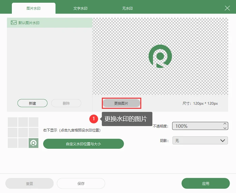
Task: Select the bottom-right grid cell with logo
Action: pos(33,143)
